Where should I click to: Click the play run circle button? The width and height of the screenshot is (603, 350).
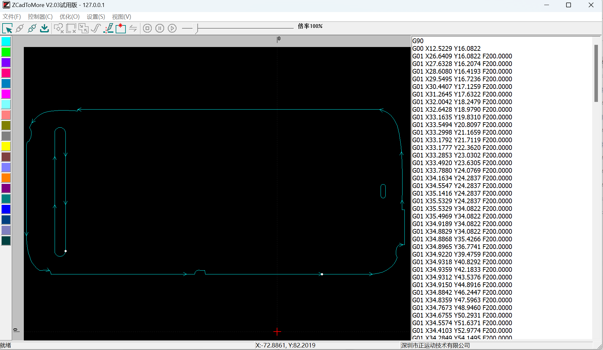tap(172, 28)
